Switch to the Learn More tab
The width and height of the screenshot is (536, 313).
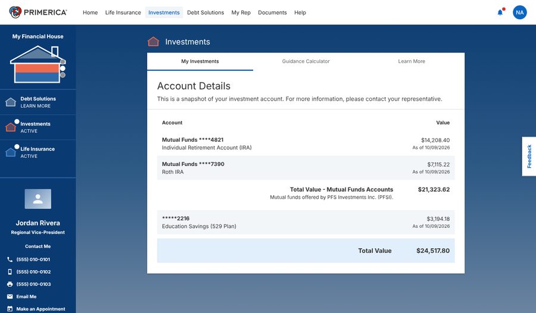(x=412, y=61)
